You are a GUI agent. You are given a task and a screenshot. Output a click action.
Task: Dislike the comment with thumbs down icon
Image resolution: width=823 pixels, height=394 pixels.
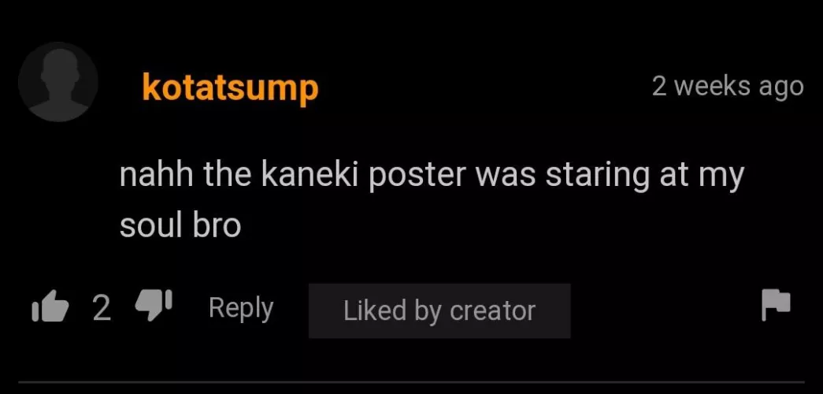pos(154,307)
